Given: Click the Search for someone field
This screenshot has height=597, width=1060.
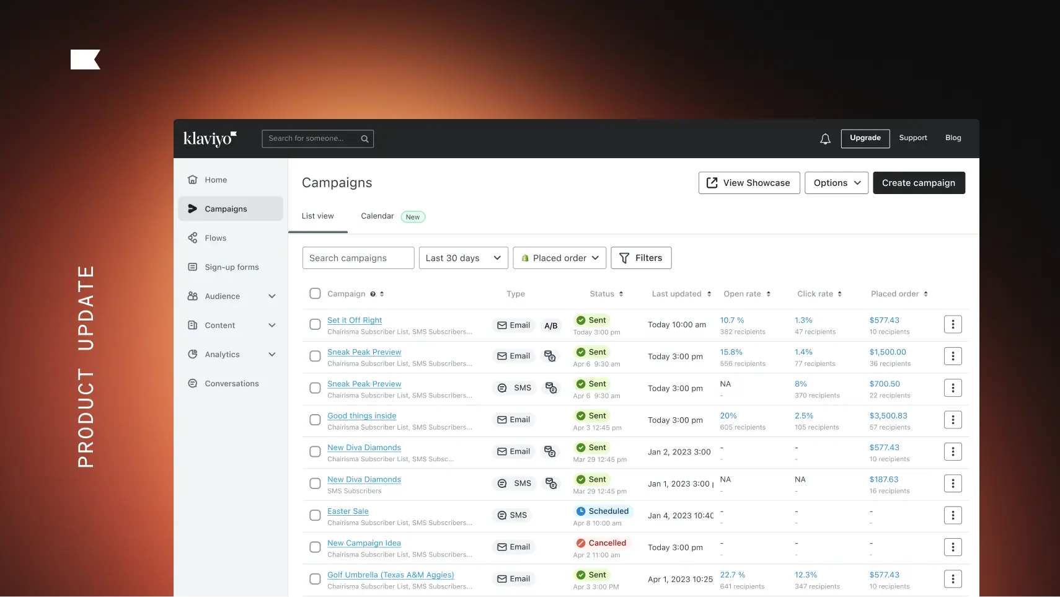Looking at the screenshot, I should tap(318, 139).
